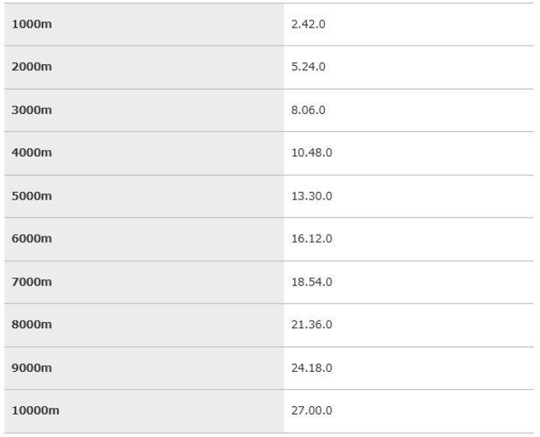The image size is (540, 437).
Task: Select the 2000m distance cell
Action: (31, 67)
